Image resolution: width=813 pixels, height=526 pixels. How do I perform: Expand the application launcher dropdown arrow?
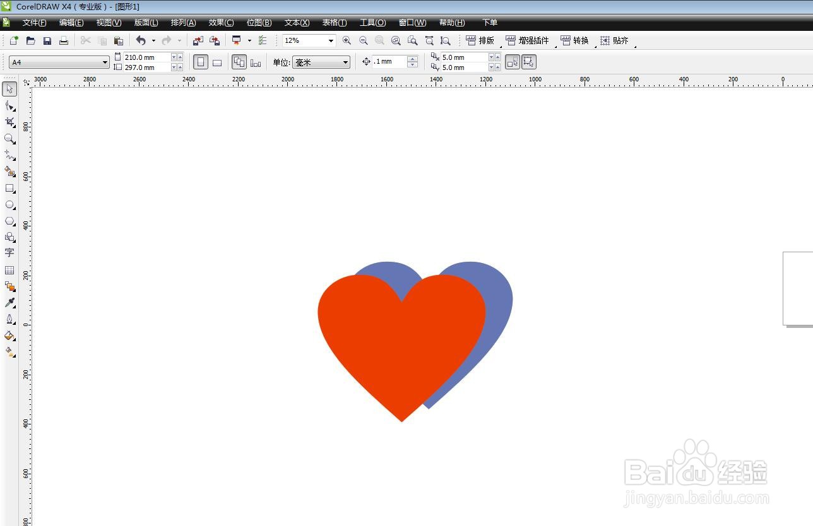point(249,40)
